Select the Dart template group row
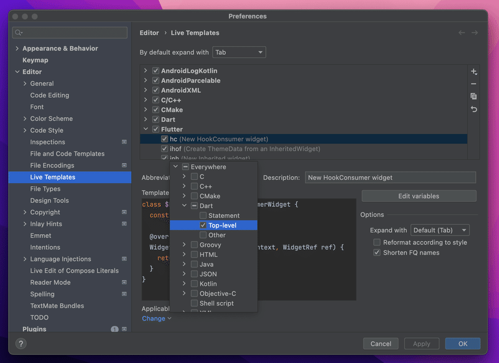 (x=304, y=120)
